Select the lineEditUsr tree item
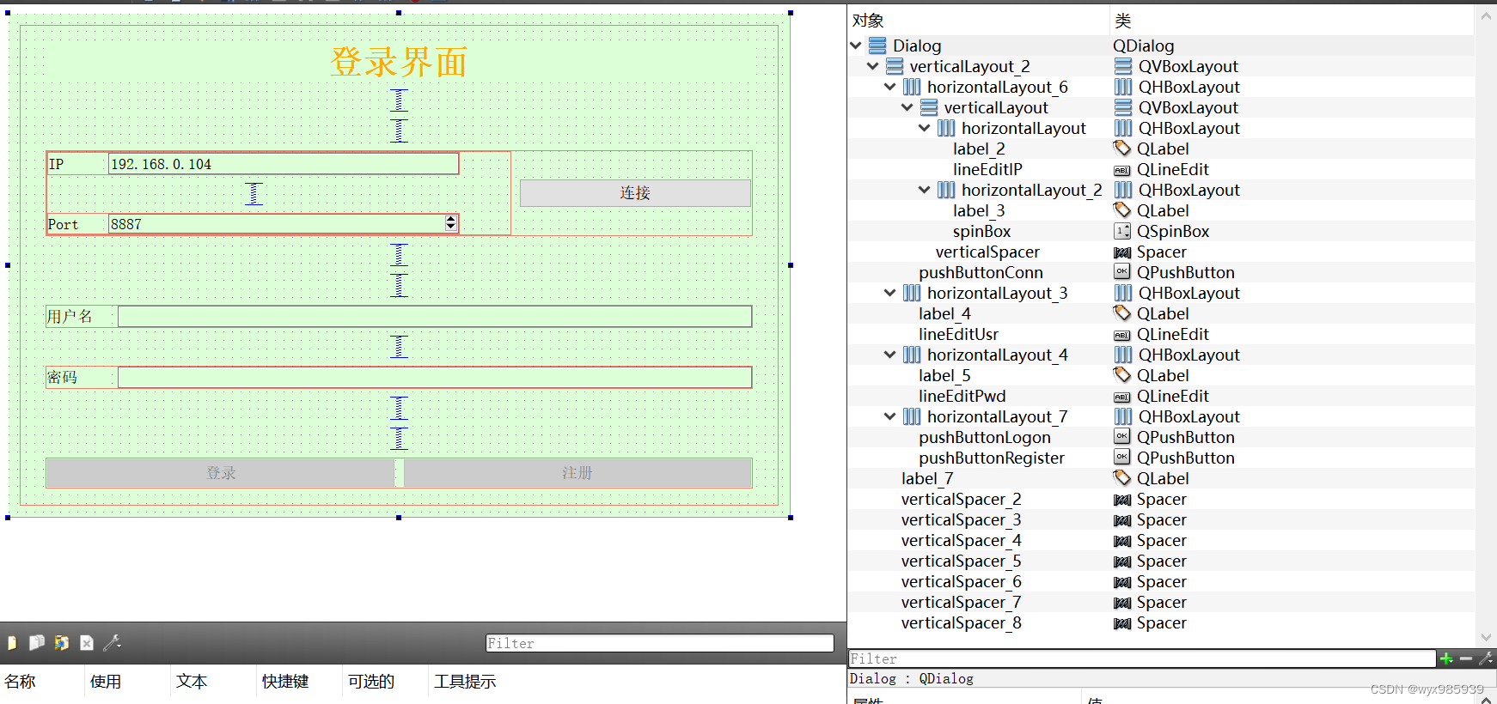The image size is (1497, 704). 958,334
